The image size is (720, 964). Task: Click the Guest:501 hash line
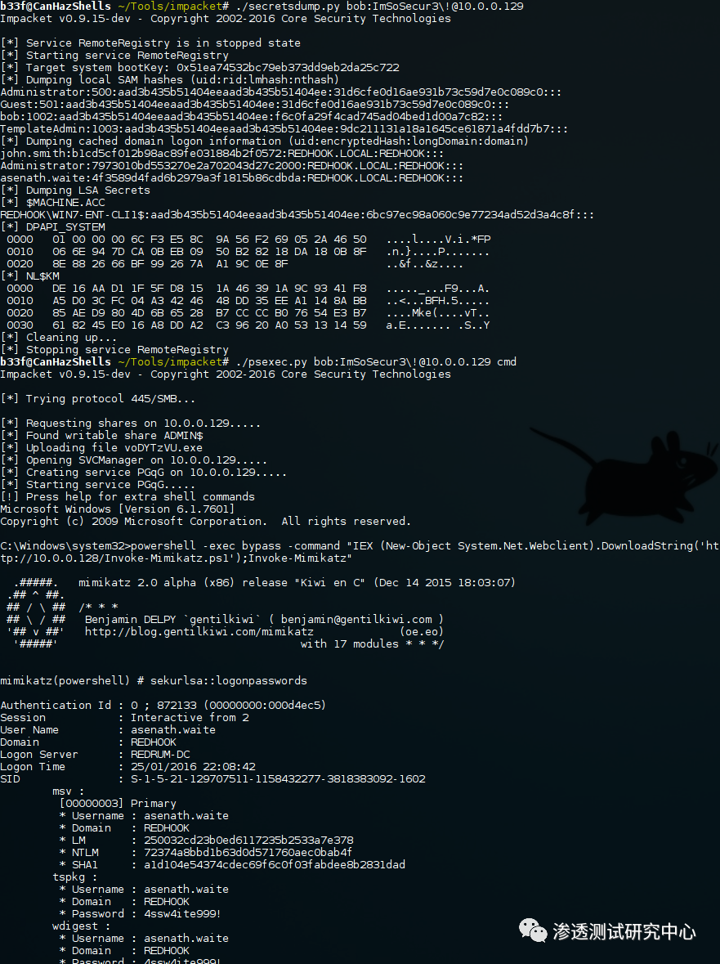click(x=254, y=105)
